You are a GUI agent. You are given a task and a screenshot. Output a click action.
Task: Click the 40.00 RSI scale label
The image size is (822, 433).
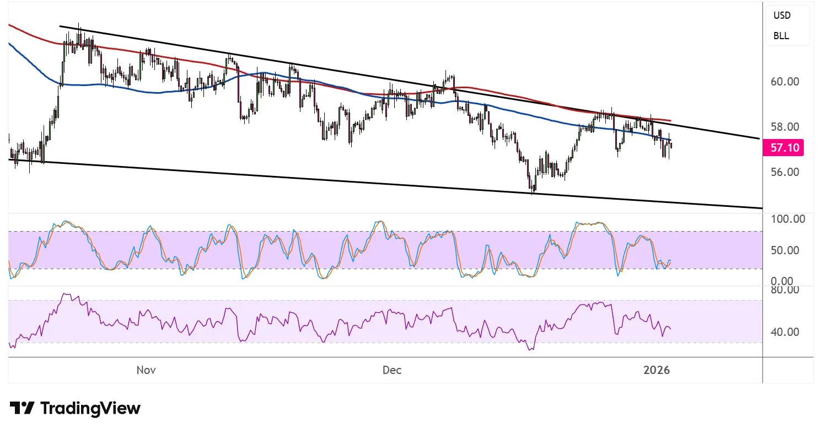pyautogui.click(x=785, y=332)
